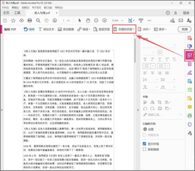The image size is (195, 171).
Task: Open the Protect shield sidebar icon
Action: tap(189, 125)
